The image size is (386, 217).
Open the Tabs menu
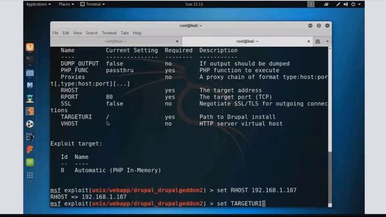[x=125, y=33]
